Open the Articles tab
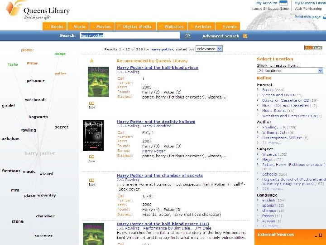 click(x=201, y=26)
